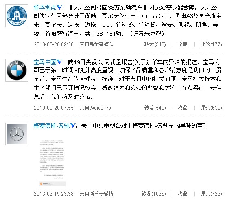225x200 pixels.
Task: Click the verified V badge beside 新华视点
Action: pyautogui.click(x=59, y=8)
